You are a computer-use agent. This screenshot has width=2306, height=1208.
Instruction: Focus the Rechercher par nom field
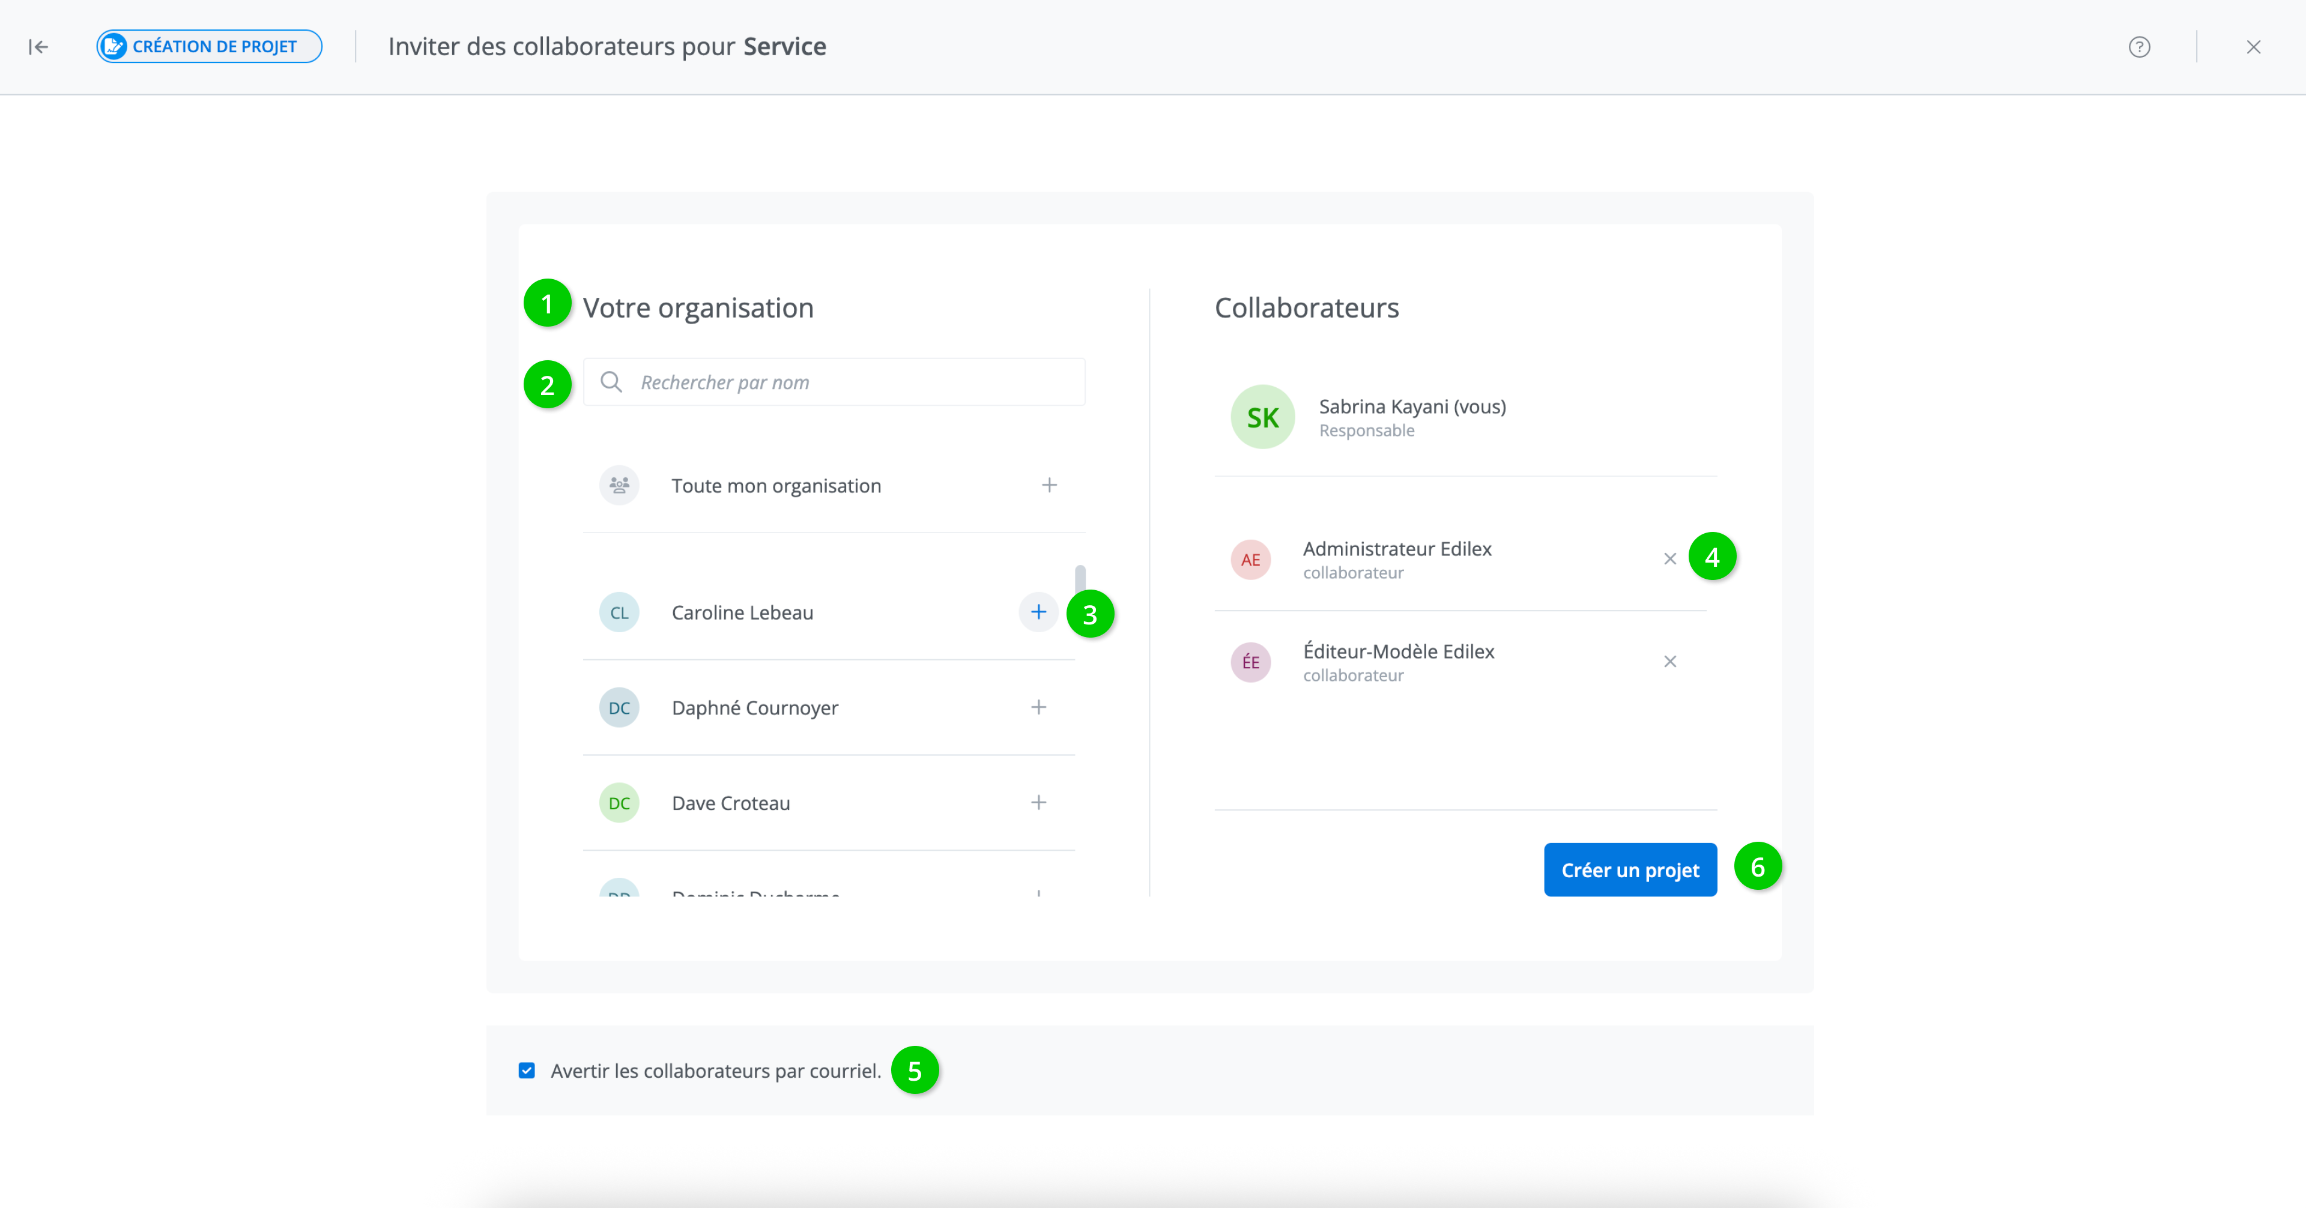(x=850, y=382)
